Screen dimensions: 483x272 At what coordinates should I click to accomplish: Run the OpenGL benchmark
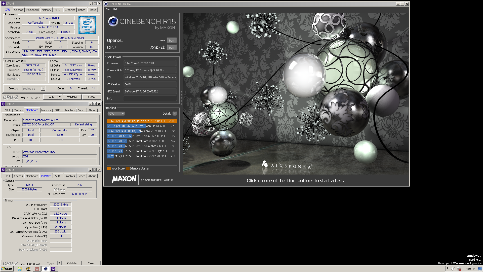tap(172, 41)
